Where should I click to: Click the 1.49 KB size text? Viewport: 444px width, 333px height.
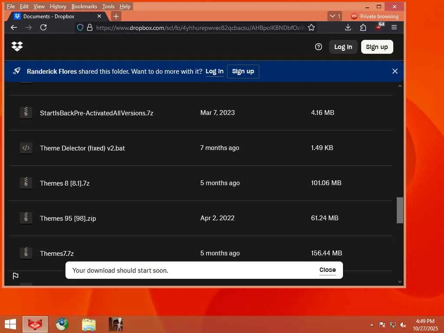tap(322, 147)
